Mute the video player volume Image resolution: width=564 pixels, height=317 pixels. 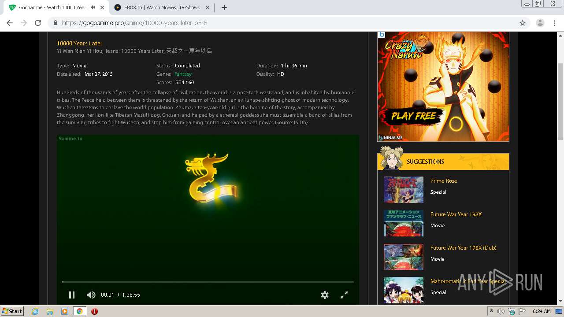(91, 295)
